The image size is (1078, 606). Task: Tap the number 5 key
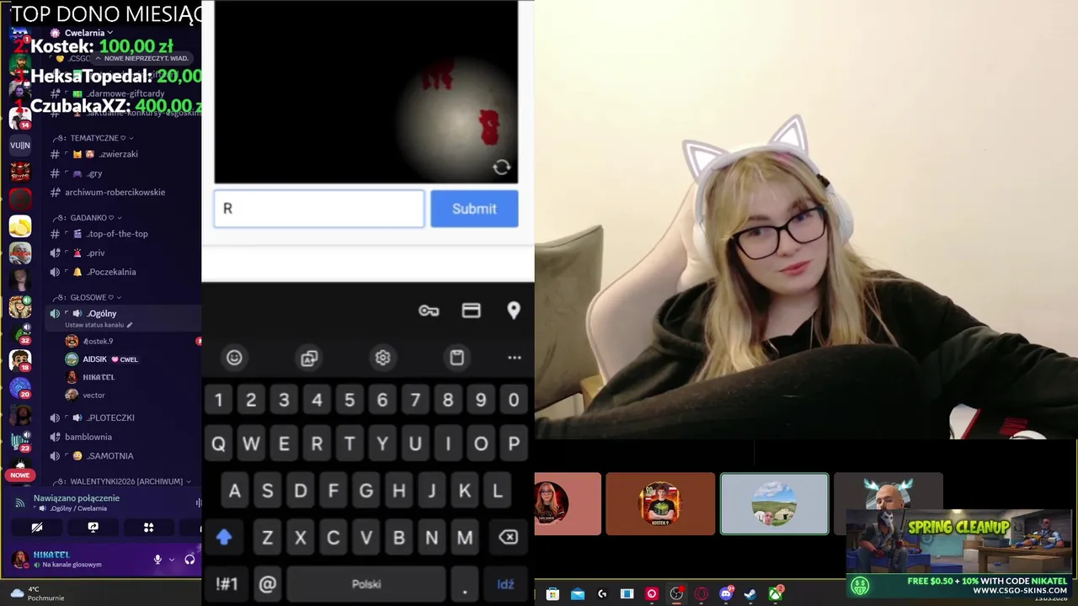(x=350, y=400)
